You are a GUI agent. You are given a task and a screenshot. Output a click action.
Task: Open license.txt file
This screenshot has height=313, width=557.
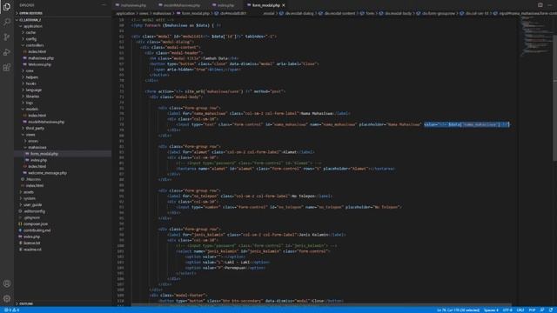31,243
